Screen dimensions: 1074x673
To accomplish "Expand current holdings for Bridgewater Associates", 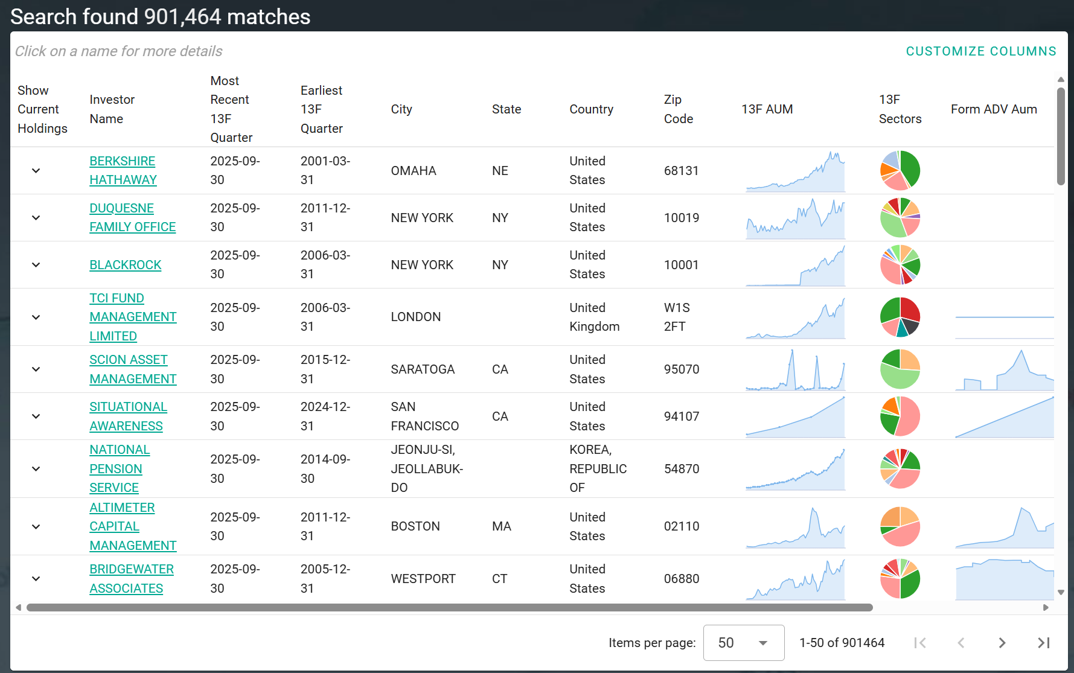I will (x=36, y=579).
